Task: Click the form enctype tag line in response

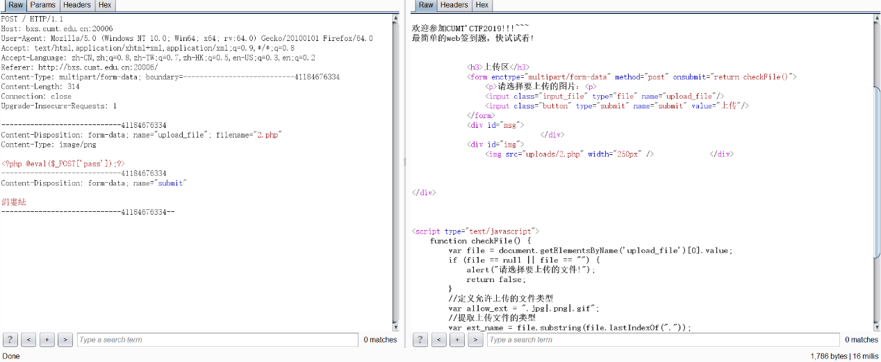Action: click(x=632, y=77)
